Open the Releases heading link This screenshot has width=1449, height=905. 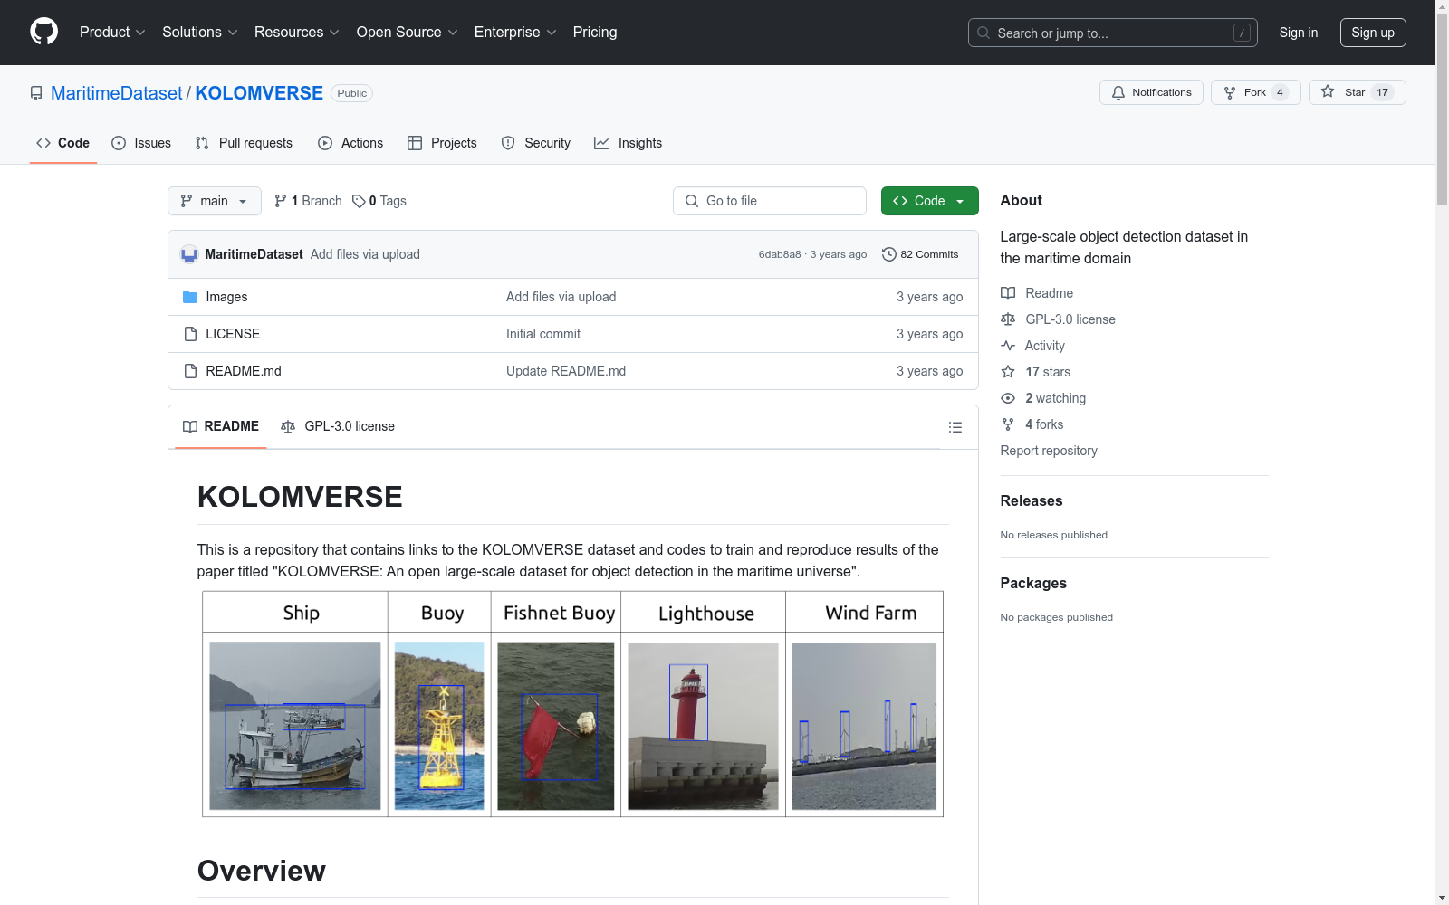tap(1032, 500)
